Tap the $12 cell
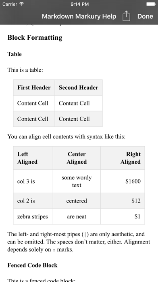 pos(123,201)
